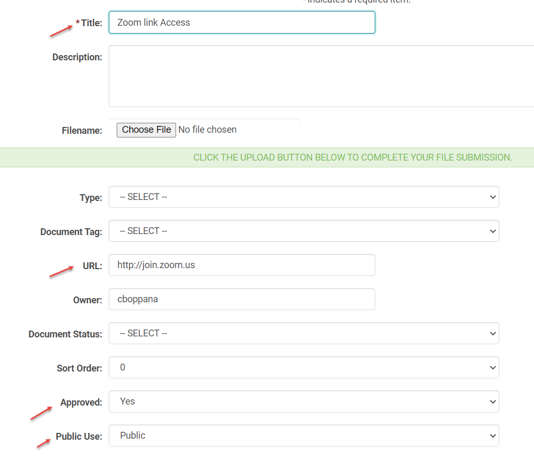The image size is (534, 456).
Task: Click the Choose File button
Action: coord(146,130)
